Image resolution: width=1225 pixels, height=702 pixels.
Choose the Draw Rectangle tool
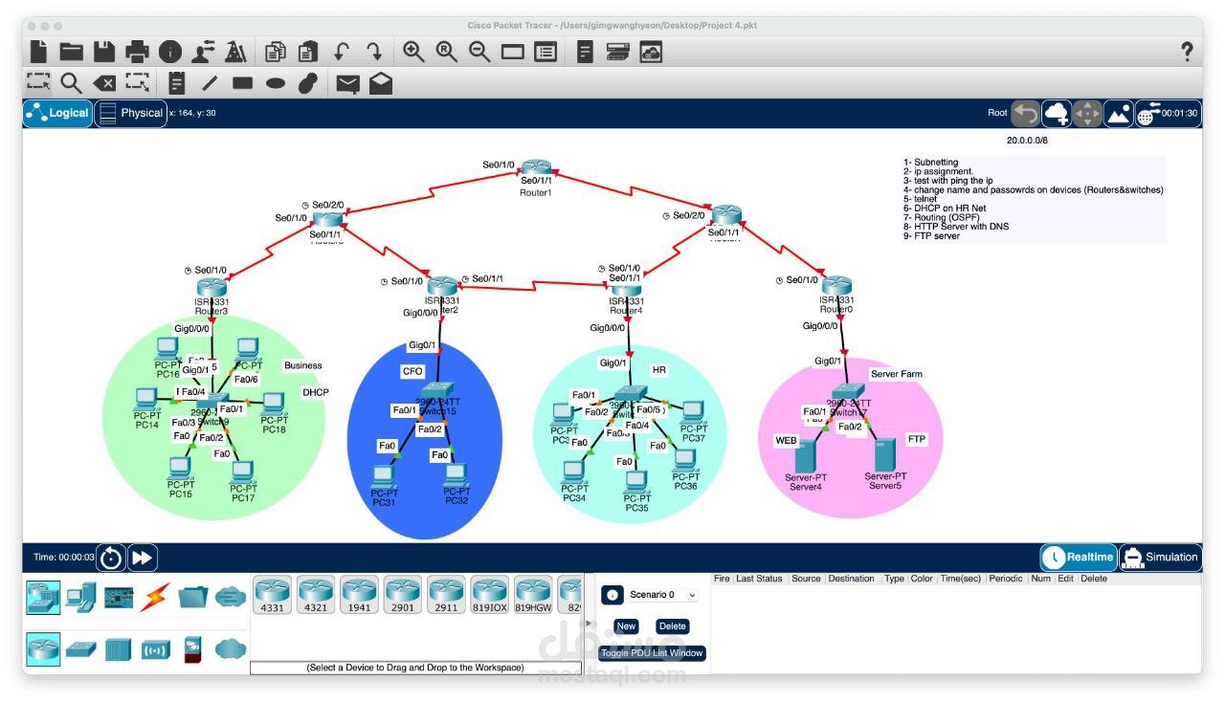242,83
